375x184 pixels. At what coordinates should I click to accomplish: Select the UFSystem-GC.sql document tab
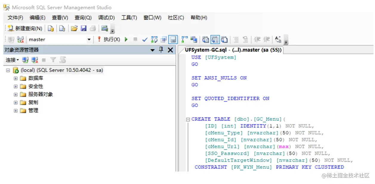point(233,50)
